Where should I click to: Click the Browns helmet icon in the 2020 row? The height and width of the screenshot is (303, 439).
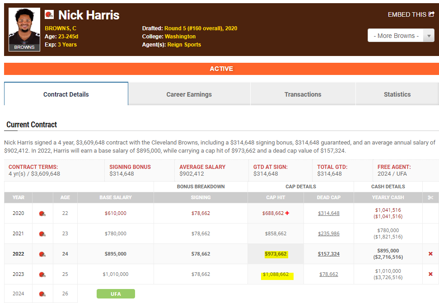pyautogui.click(x=42, y=214)
